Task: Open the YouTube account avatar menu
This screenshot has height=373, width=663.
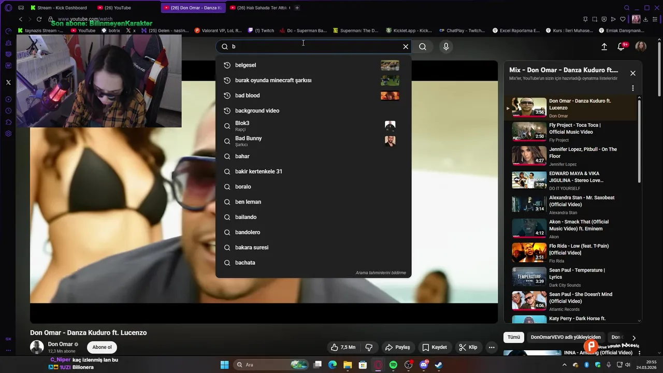Action: (641, 47)
